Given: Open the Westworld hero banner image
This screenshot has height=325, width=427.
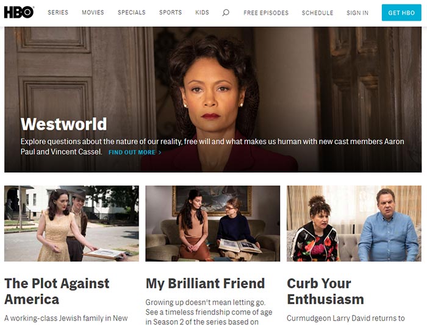Looking at the screenshot, I should coord(213,99).
